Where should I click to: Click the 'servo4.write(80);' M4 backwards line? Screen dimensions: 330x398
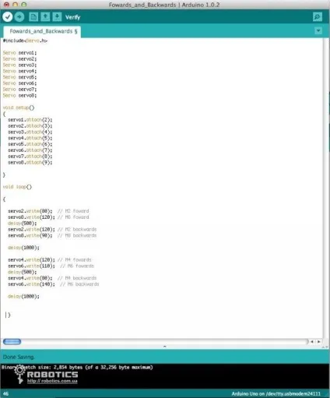[x=52, y=278]
